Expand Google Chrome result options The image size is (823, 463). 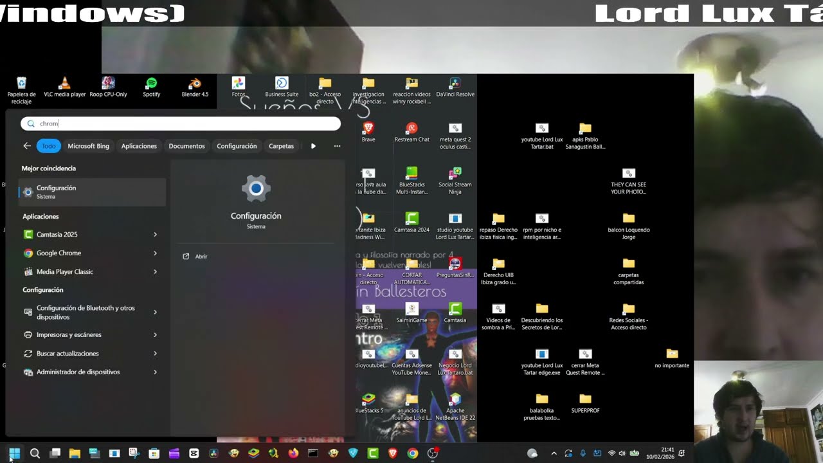tap(155, 253)
